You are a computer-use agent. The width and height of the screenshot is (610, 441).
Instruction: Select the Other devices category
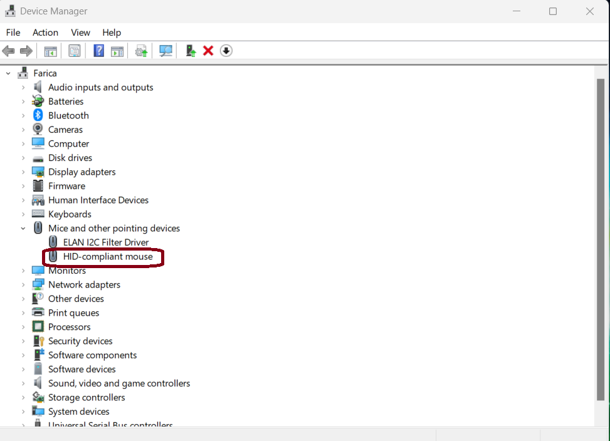point(76,299)
